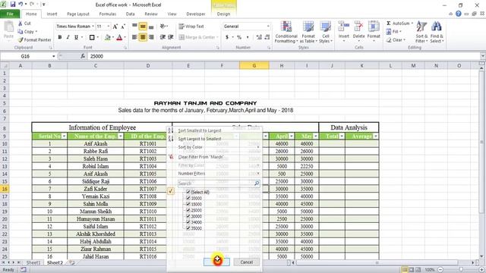Switch to Sheet1 worksheet tab
486x273 pixels.
[33, 262]
